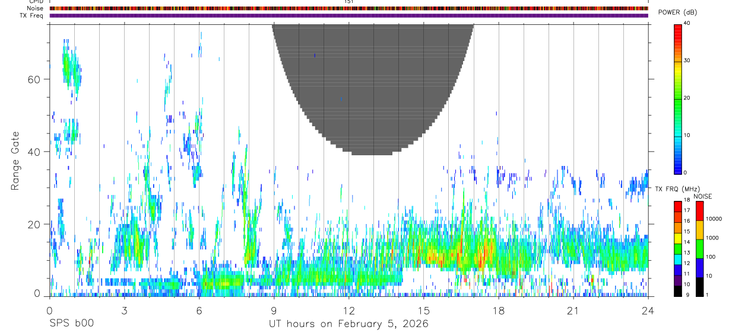The height and width of the screenshot is (336, 729).
Task: Click the CPID value "151"
Action: point(348,2)
